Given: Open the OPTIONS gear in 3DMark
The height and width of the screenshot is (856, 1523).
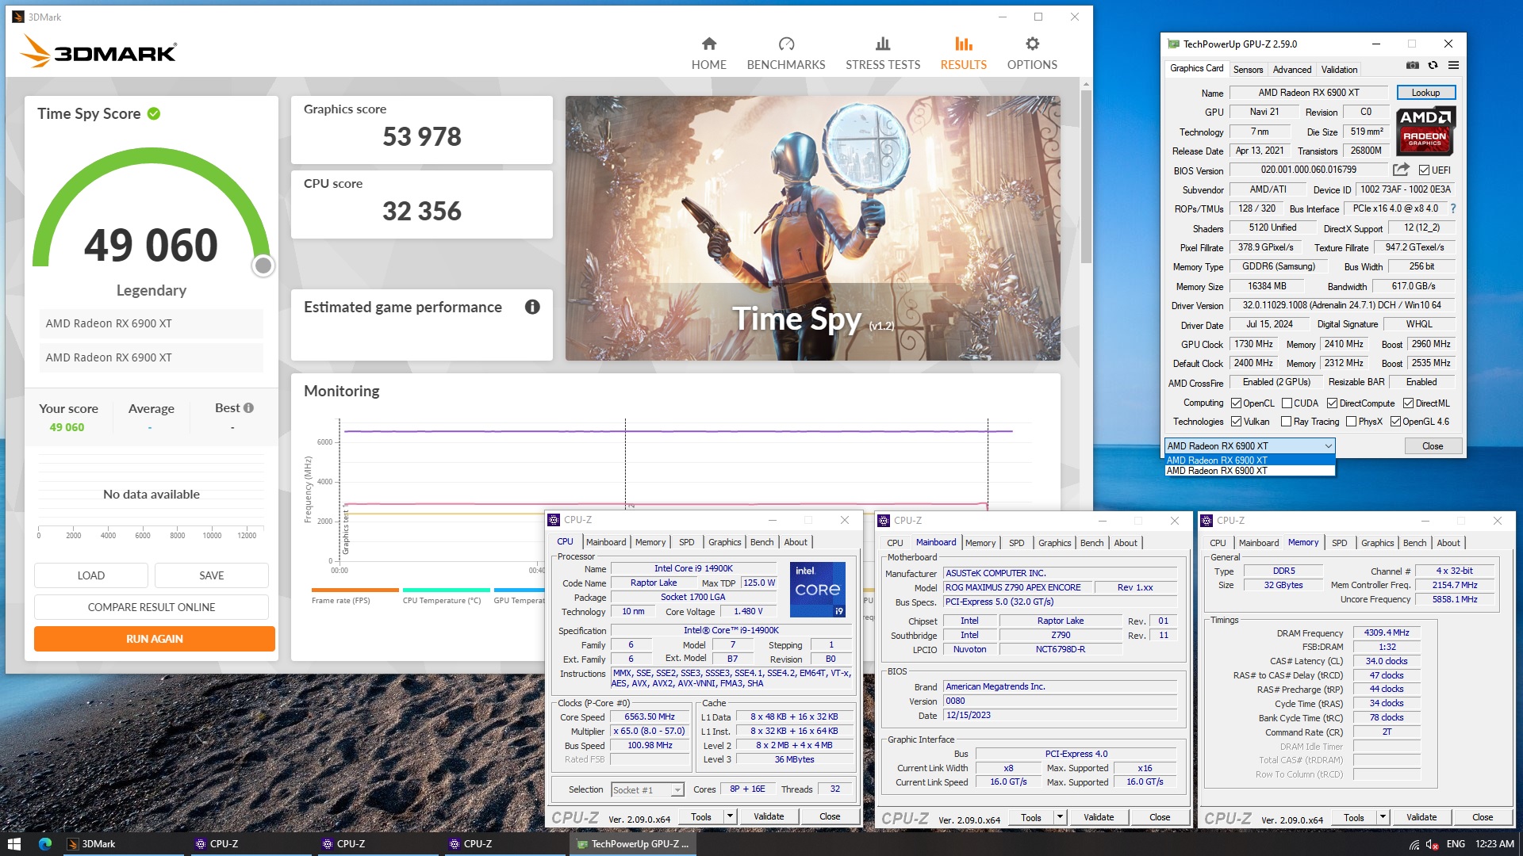Looking at the screenshot, I should [x=1032, y=54].
